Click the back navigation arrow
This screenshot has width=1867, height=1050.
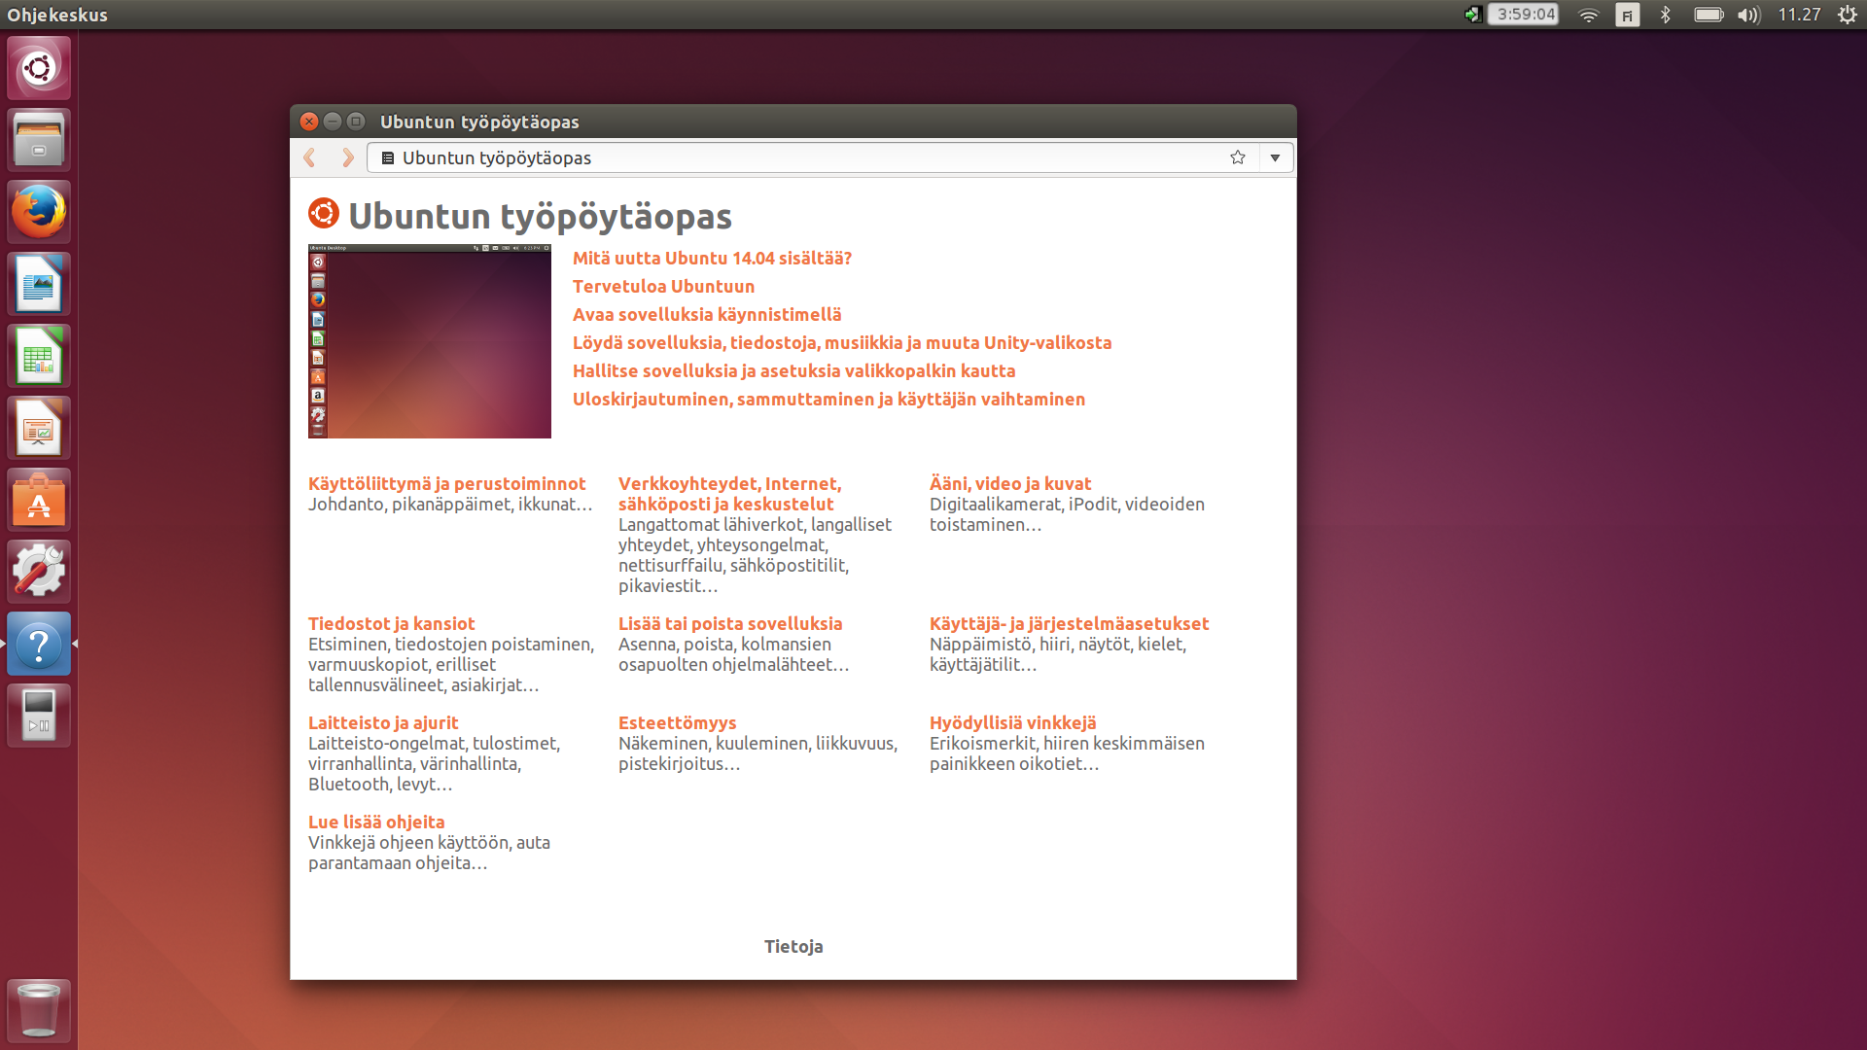310,157
